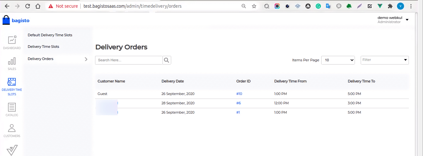
Task: Open order #1 link
Action: 238,113
